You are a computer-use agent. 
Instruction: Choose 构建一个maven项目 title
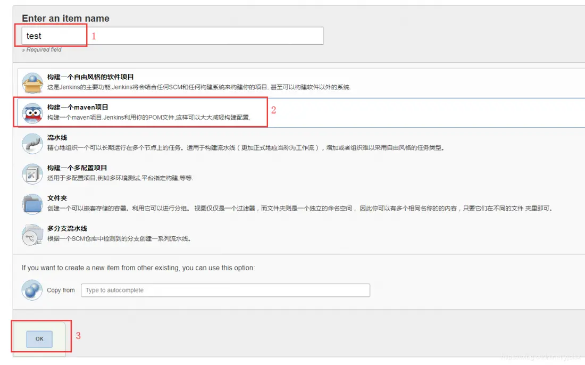[x=78, y=107]
